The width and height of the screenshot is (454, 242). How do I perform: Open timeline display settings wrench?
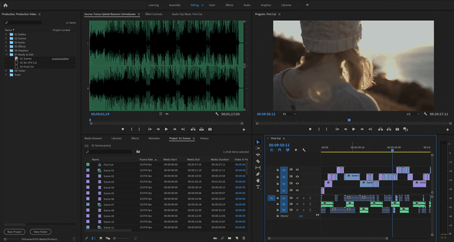[304, 150]
